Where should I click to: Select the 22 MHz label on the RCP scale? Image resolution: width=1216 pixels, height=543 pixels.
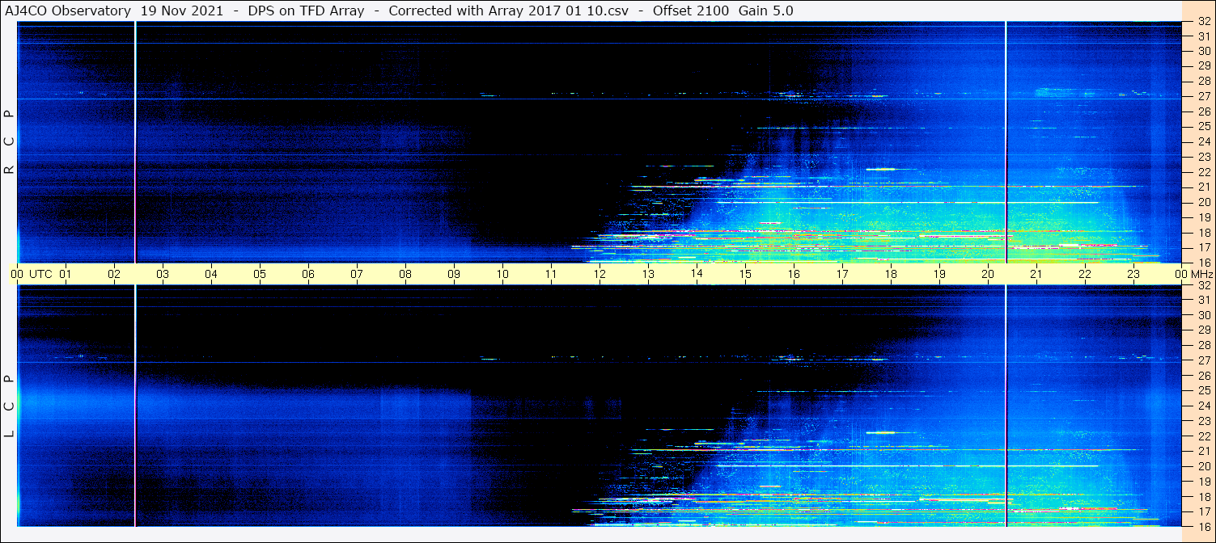pos(1203,172)
